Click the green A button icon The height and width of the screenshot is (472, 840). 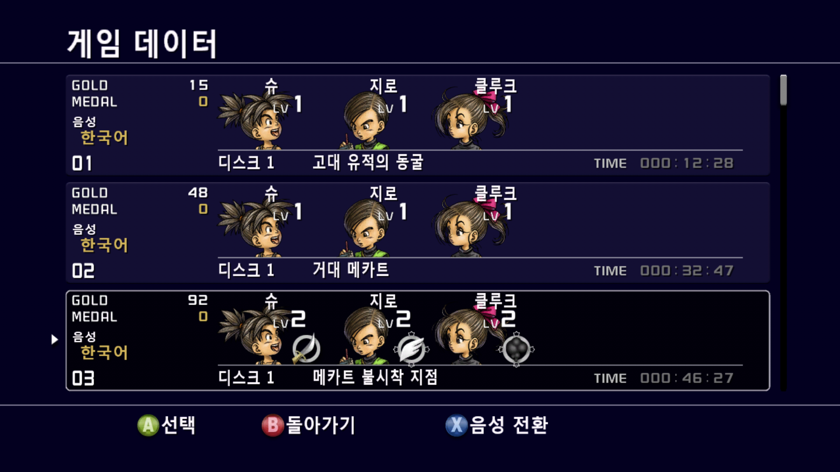pos(148,425)
